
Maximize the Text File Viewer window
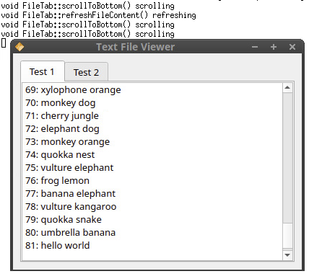(x=274, y=47)
